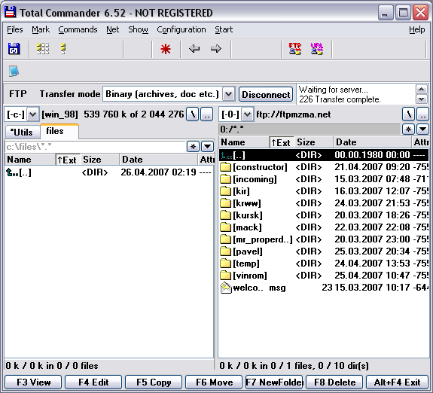The width and height of the screenshot is (433, 393).
Task: Click the Total Commander title bar icon
Action: click(11, 13)
